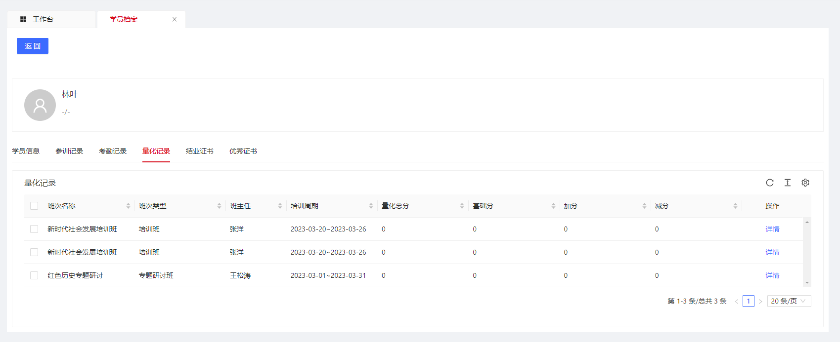Screen dimensions: 840x342
Task: Open 详情 link for 红色历史专题研讨
Action: (772, 275)
